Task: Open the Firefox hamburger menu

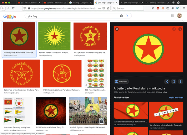Action: pos(184,8)
